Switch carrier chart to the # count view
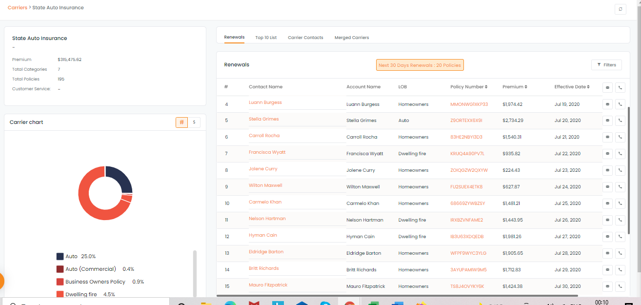Screen dimensions: 641x305 pyautogui.click(x=182, y=122)
